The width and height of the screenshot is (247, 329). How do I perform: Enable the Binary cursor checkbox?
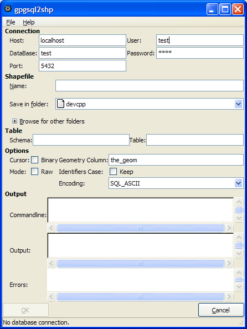35,160
